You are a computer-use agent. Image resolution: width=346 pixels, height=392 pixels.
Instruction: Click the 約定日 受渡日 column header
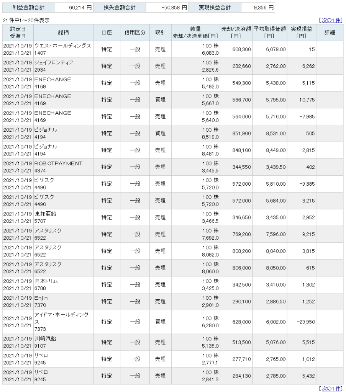[x=18, y=33]
